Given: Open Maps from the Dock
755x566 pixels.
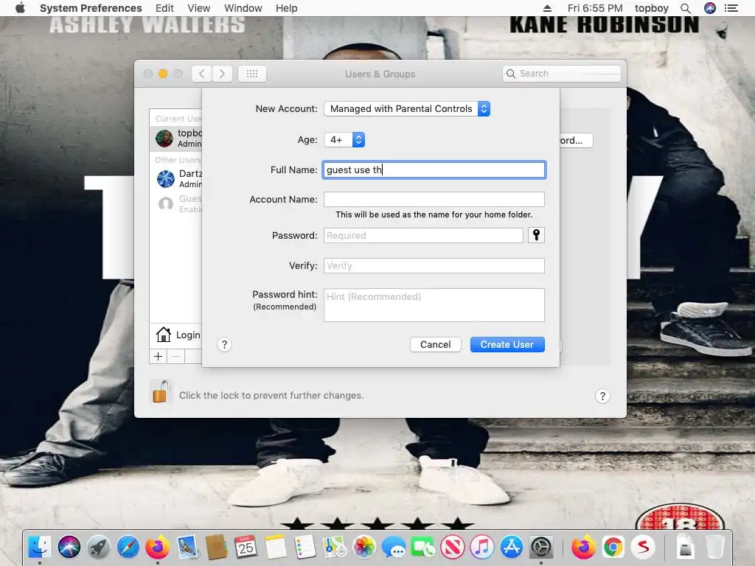Looking at the screenshot, I should 334,548.
